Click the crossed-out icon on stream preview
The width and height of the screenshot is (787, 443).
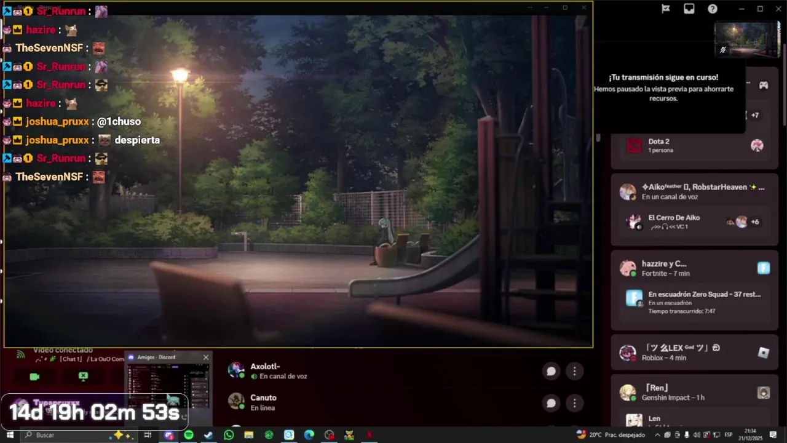pyautogui.click(x=723, y=50)
